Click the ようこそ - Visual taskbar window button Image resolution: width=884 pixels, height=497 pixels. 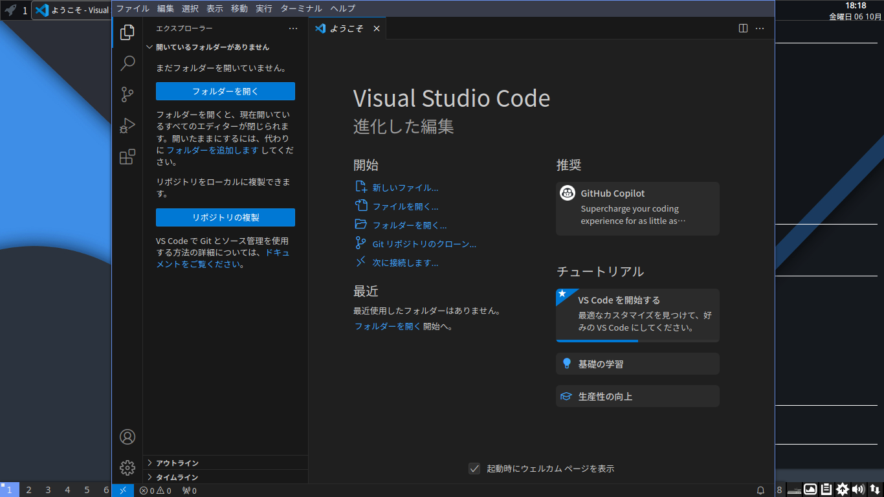tap(71, 10)
